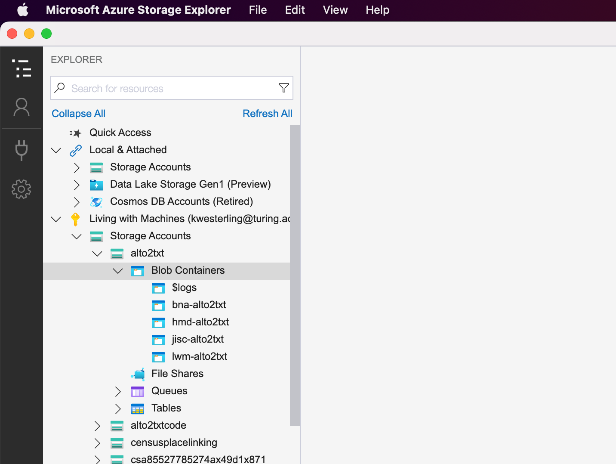
Task: Click the Tables grid icon
Action: 138,408
